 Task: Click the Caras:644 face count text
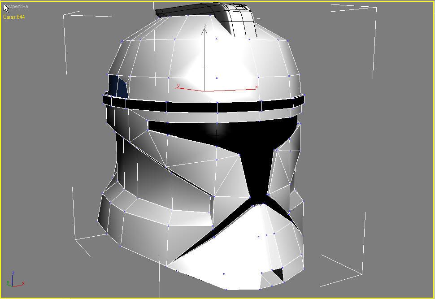point(14,17)
